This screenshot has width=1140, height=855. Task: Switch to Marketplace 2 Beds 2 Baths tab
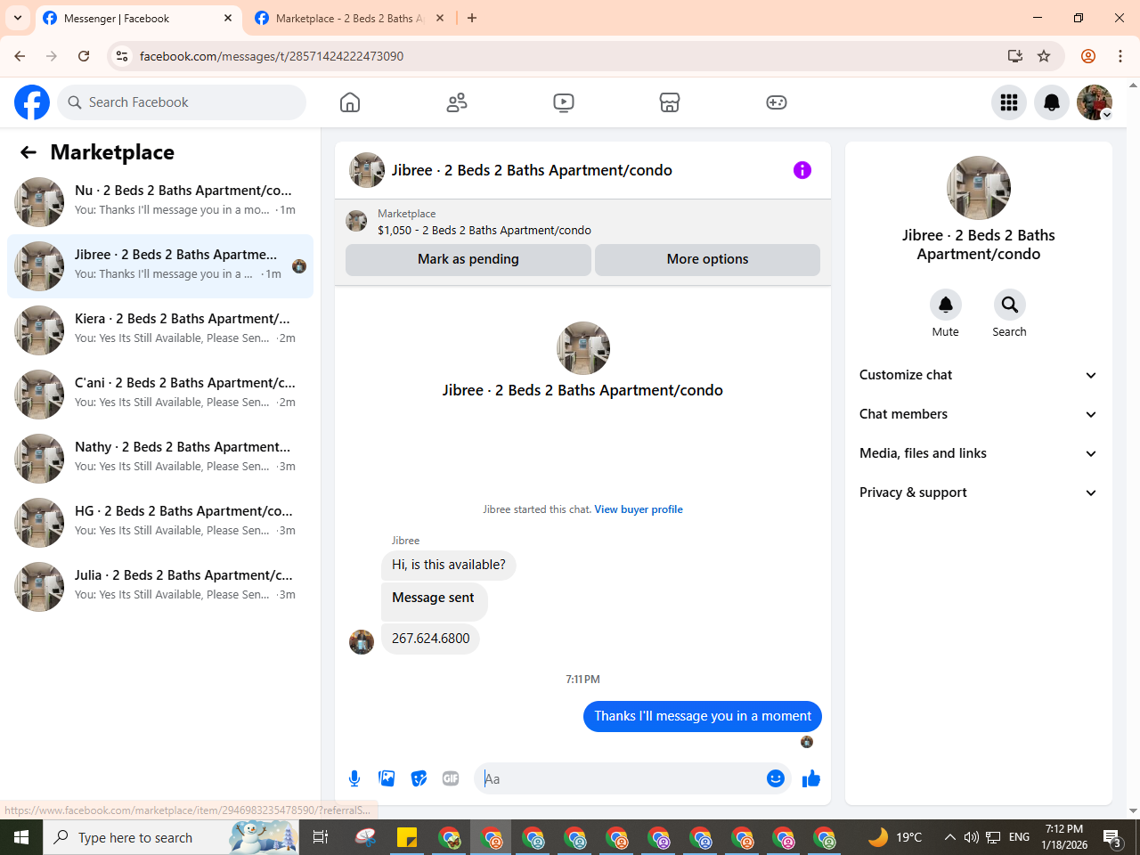click(x=350, y=18)
